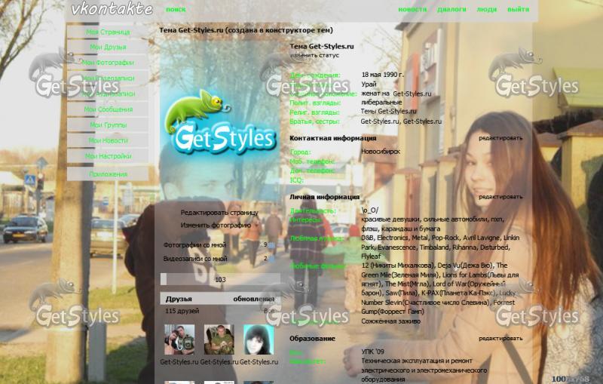Go to Моя Страница

pyautogui.click(x=108, y=32)
